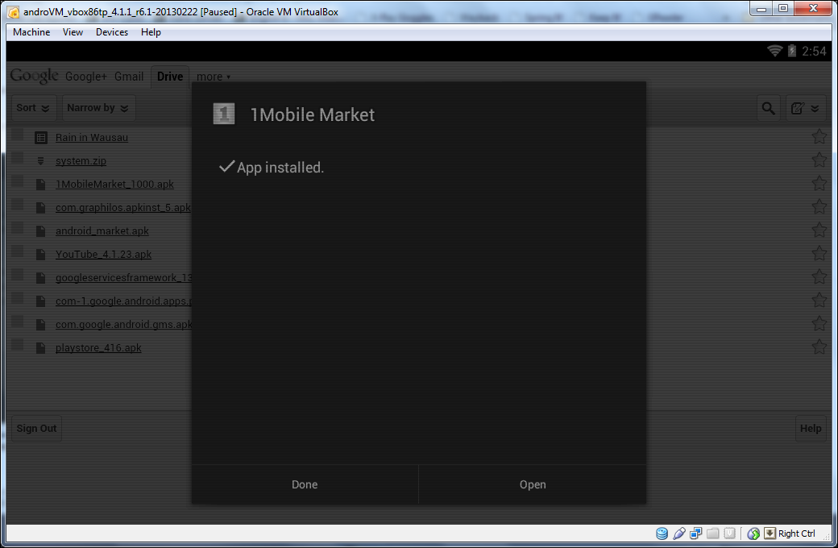Switch to the Drive tab
The width and height of the screenshot is (838, 548).
[170, 77]
